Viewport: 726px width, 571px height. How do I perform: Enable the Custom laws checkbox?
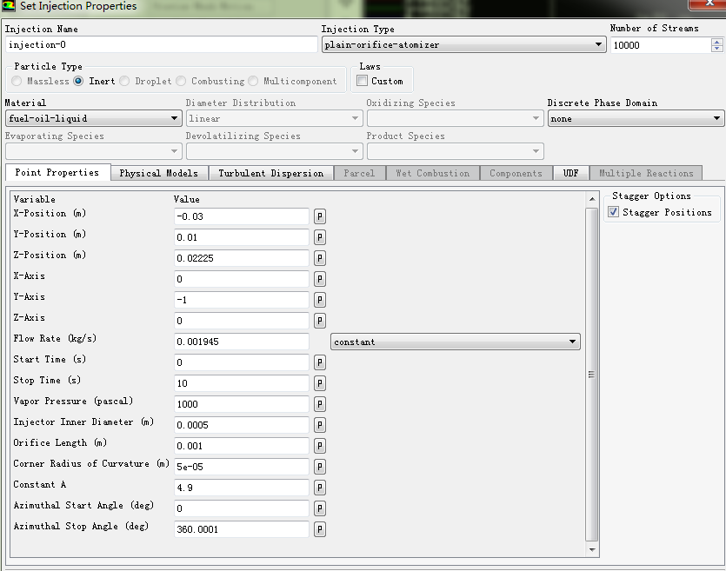(363, 81)
